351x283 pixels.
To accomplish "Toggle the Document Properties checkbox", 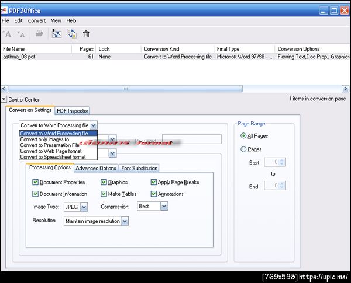I will (35, 182).
